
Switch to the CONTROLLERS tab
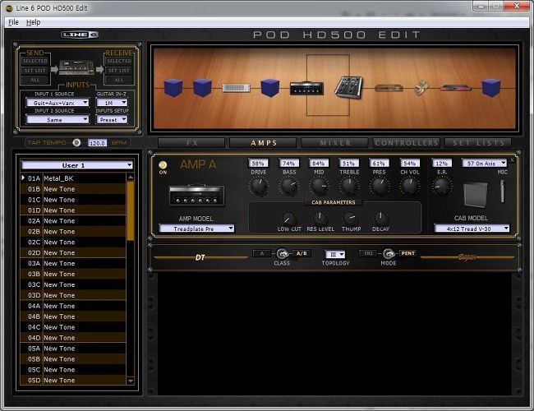tap(407, 143)
